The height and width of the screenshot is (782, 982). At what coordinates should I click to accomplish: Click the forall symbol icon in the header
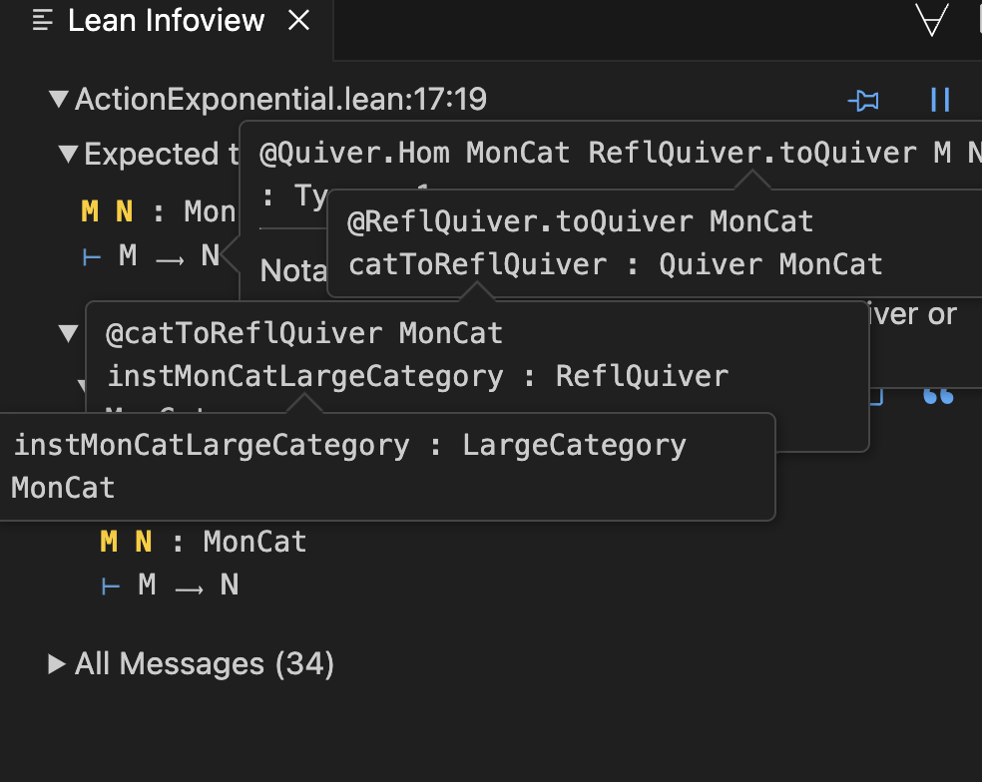(932, 19)
